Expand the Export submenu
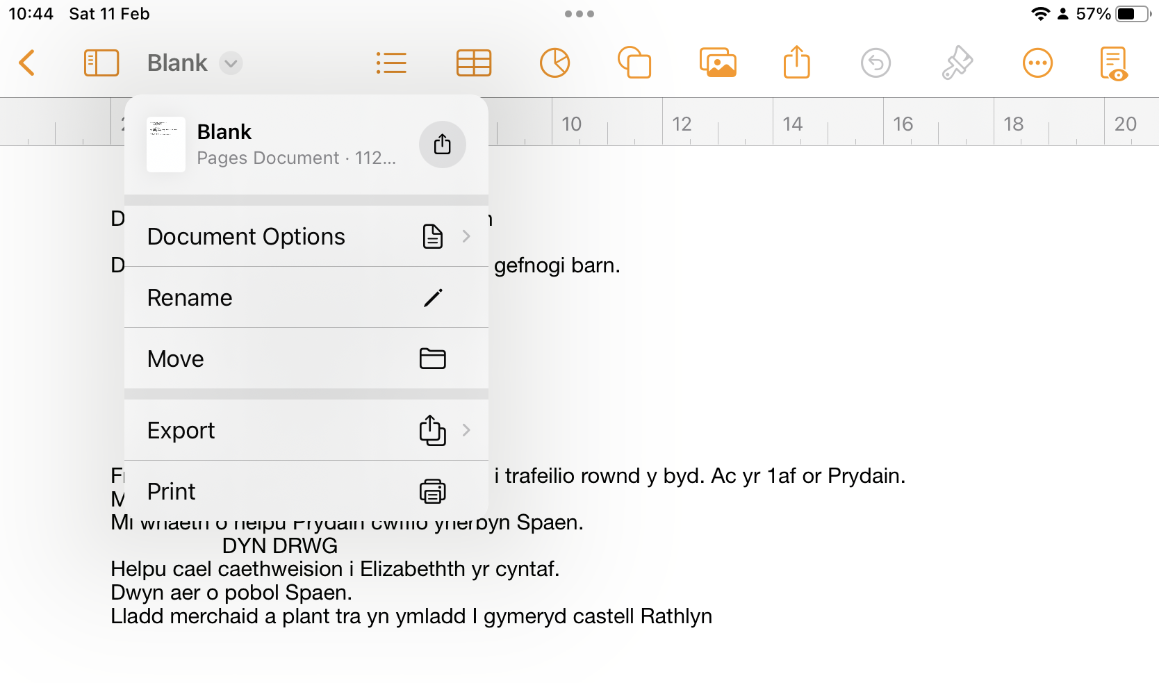This screenshot has width=1159, height=683. click(x=306, y=431)
